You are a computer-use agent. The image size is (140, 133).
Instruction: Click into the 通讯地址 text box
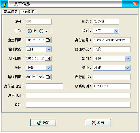(x=78, y=95)
